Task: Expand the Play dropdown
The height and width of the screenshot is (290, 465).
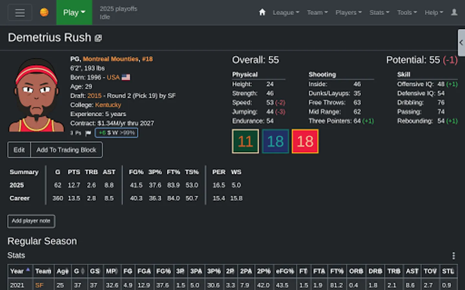Action: (x=74, y=13)
